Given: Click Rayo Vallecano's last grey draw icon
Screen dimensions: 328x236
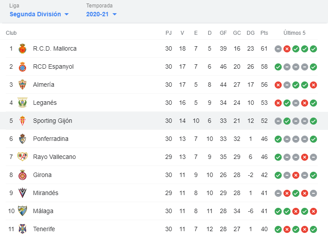Looking at the screenshot, I should click(313, 157).
